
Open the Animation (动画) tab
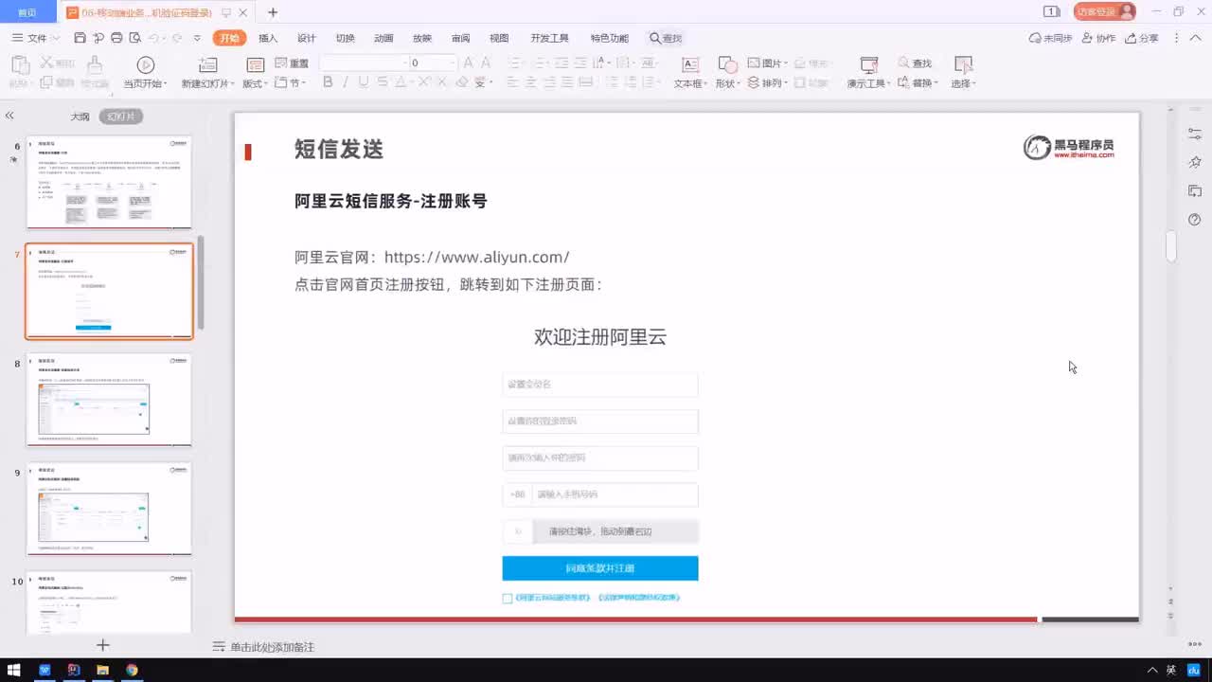pos(383,38)
